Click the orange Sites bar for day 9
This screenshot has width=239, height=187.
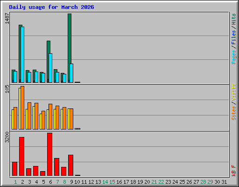[x=71, y=119]
